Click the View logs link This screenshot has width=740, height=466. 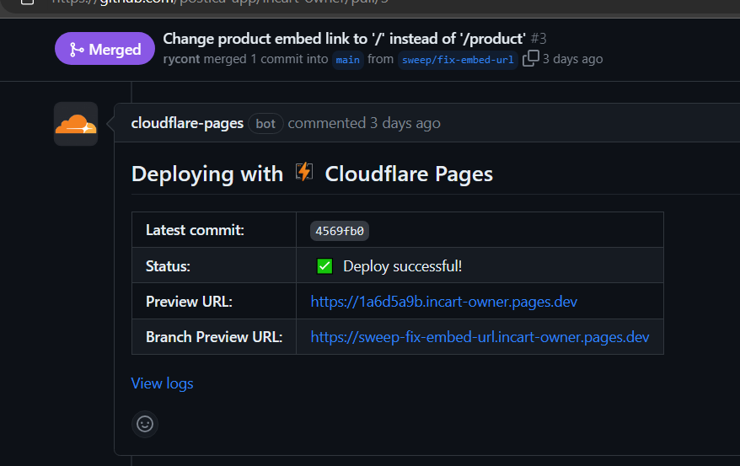tap(162, 383)
